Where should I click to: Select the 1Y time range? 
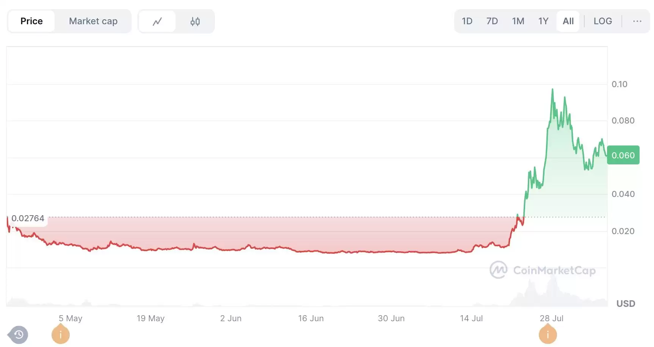543,21
